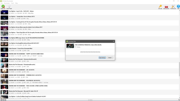Click the Vimeo icon in status bar
The width and height of the screenshot is (180, 101).
pyautogui.click(x=5, y=100)
